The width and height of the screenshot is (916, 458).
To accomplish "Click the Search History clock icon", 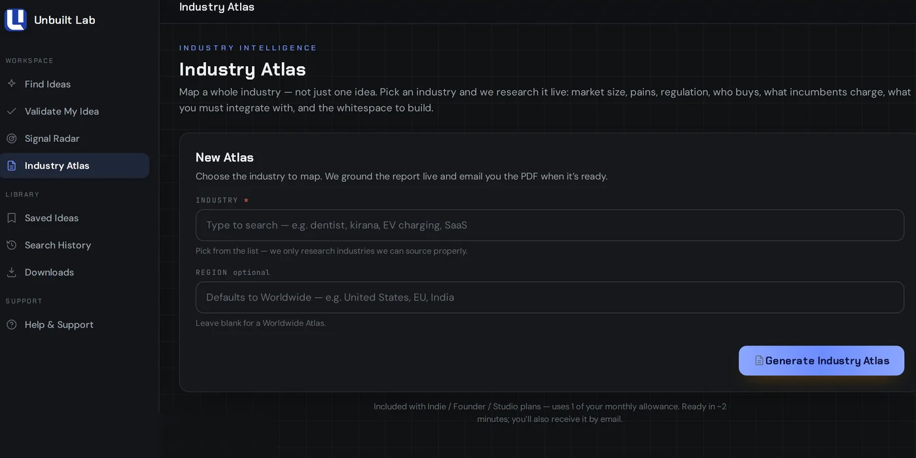I will tap(11, 245).
